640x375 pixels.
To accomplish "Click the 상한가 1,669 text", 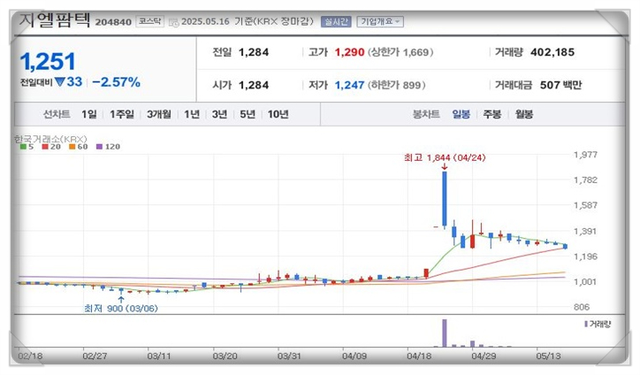I will (x=400, y=52).
